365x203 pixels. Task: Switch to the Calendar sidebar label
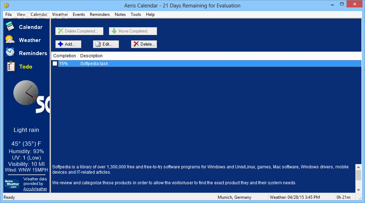(31, 27)
